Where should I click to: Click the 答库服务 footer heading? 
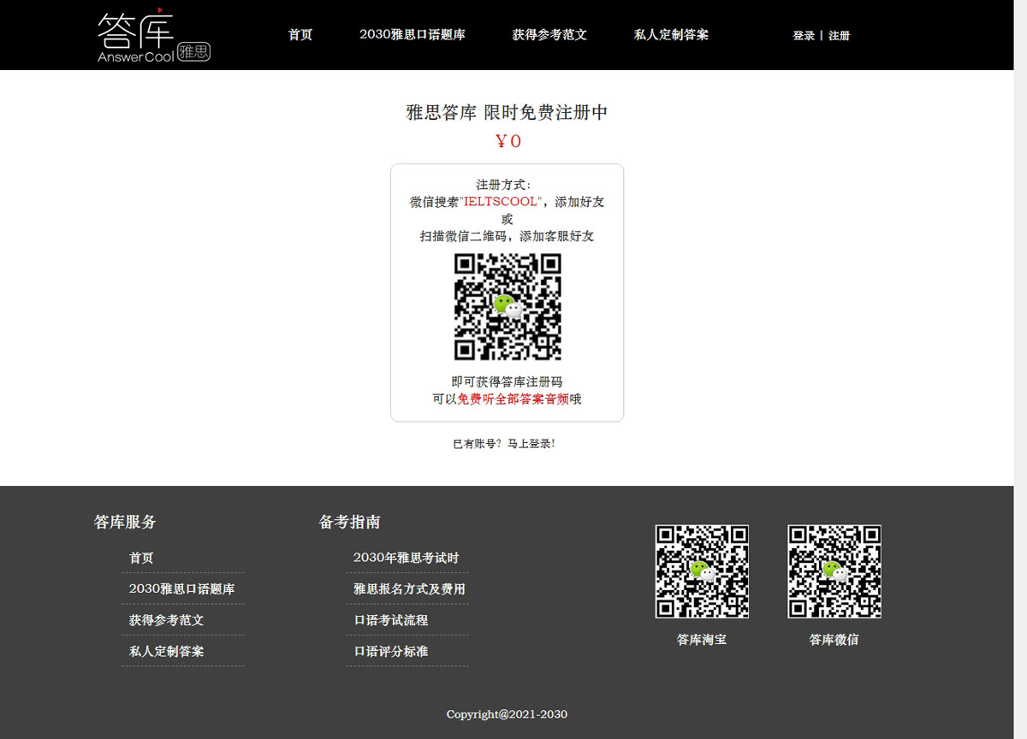[125, 522]
